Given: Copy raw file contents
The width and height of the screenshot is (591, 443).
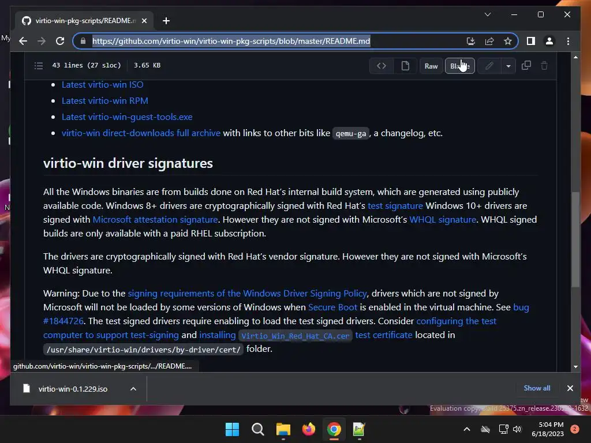Looking at the screenshot, I should [x=526, y=66].
